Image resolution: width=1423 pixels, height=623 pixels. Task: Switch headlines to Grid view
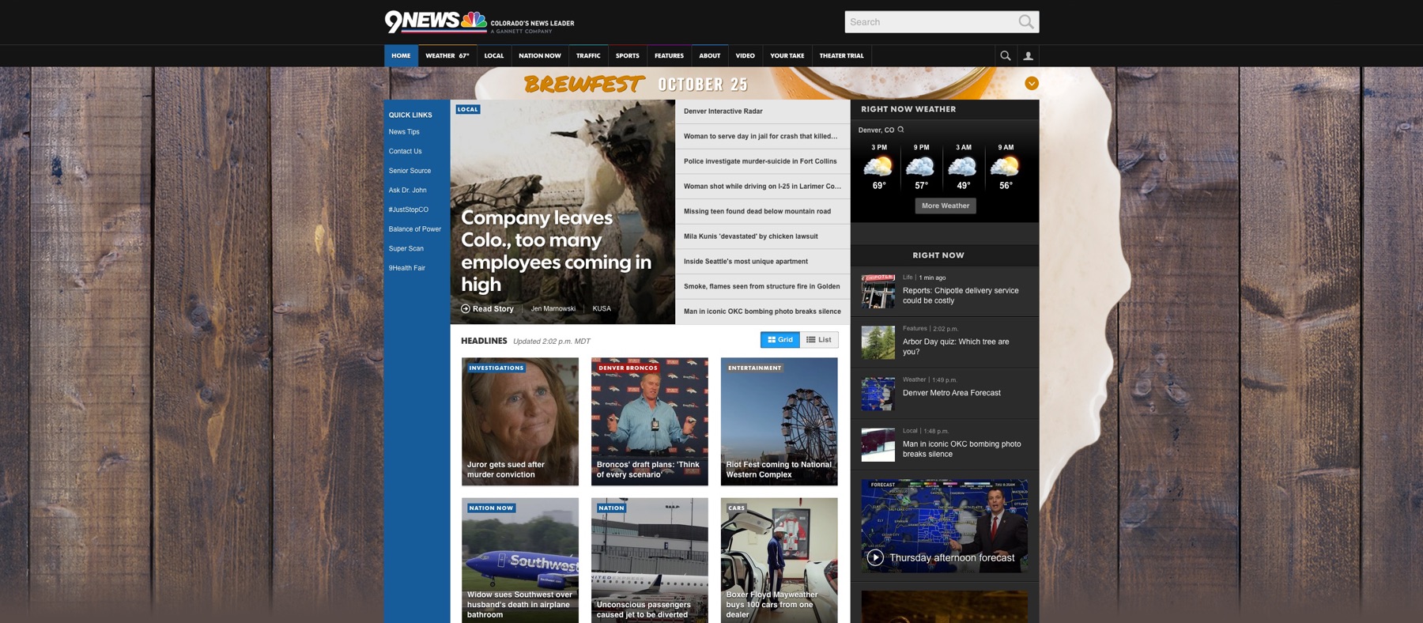(x=779, y=340)
